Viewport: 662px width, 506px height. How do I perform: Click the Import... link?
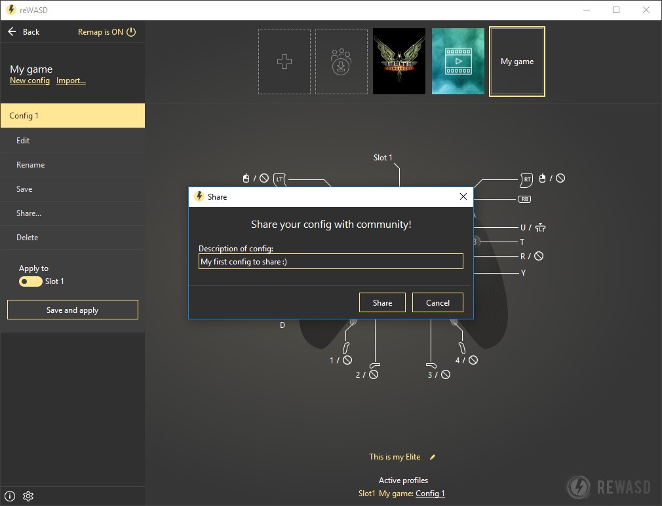tap(71, 81)
